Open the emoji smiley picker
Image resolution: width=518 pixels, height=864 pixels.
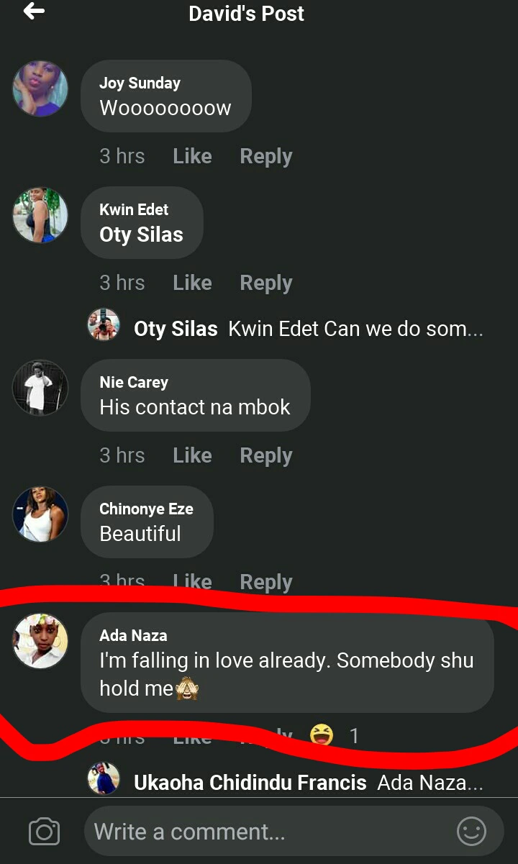pyautogui.click(x=471, y=832)
